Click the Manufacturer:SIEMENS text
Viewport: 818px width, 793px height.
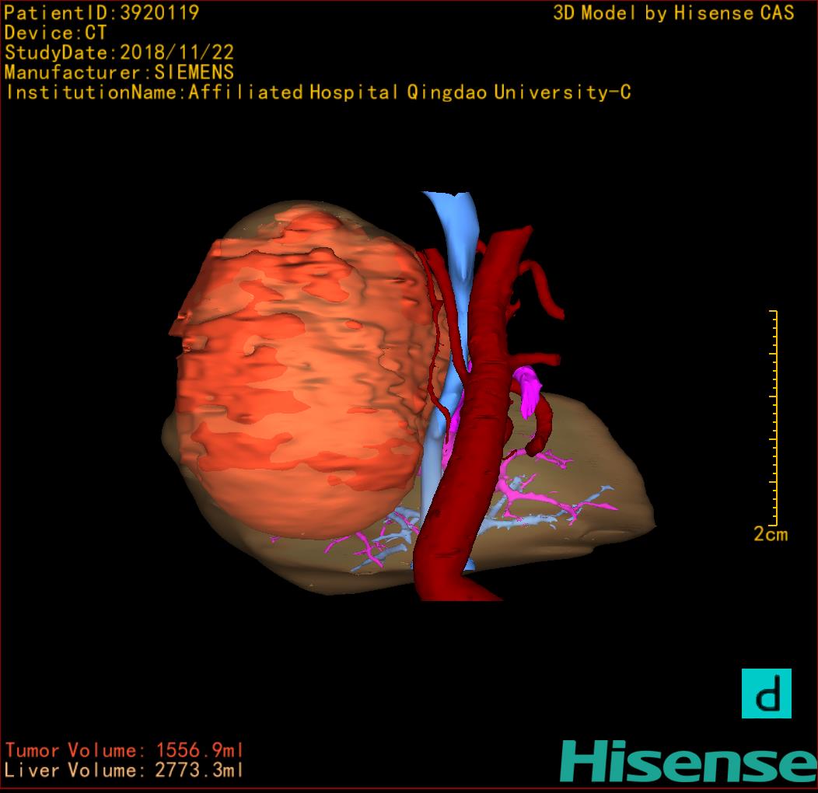(119, 72)
